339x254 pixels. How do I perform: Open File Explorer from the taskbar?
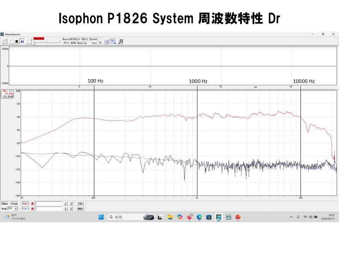(170, 217)
